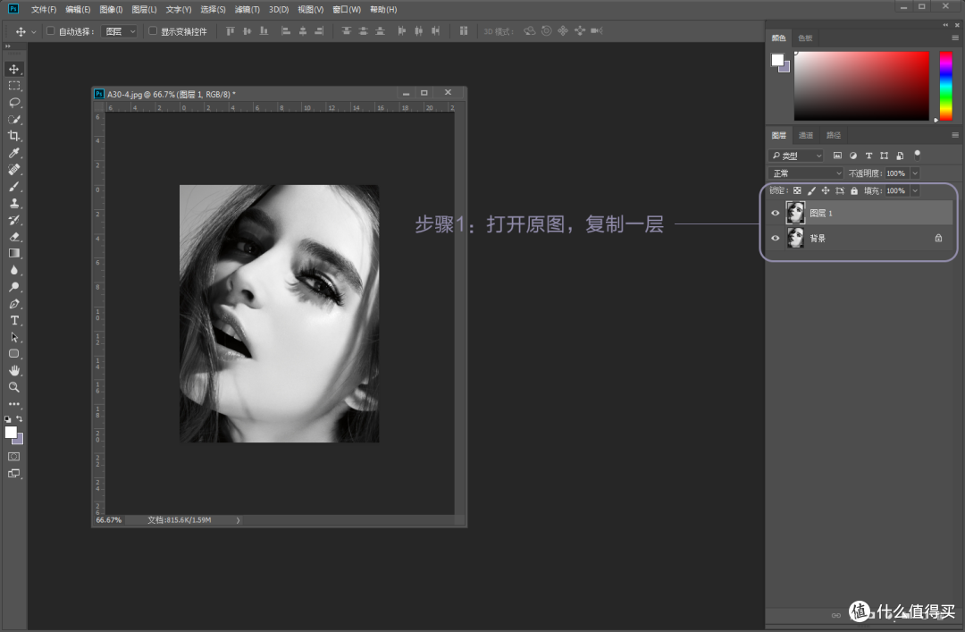Activate the Lasso tool
Viewport: 965px width, 632px height.
click(13, 103)
